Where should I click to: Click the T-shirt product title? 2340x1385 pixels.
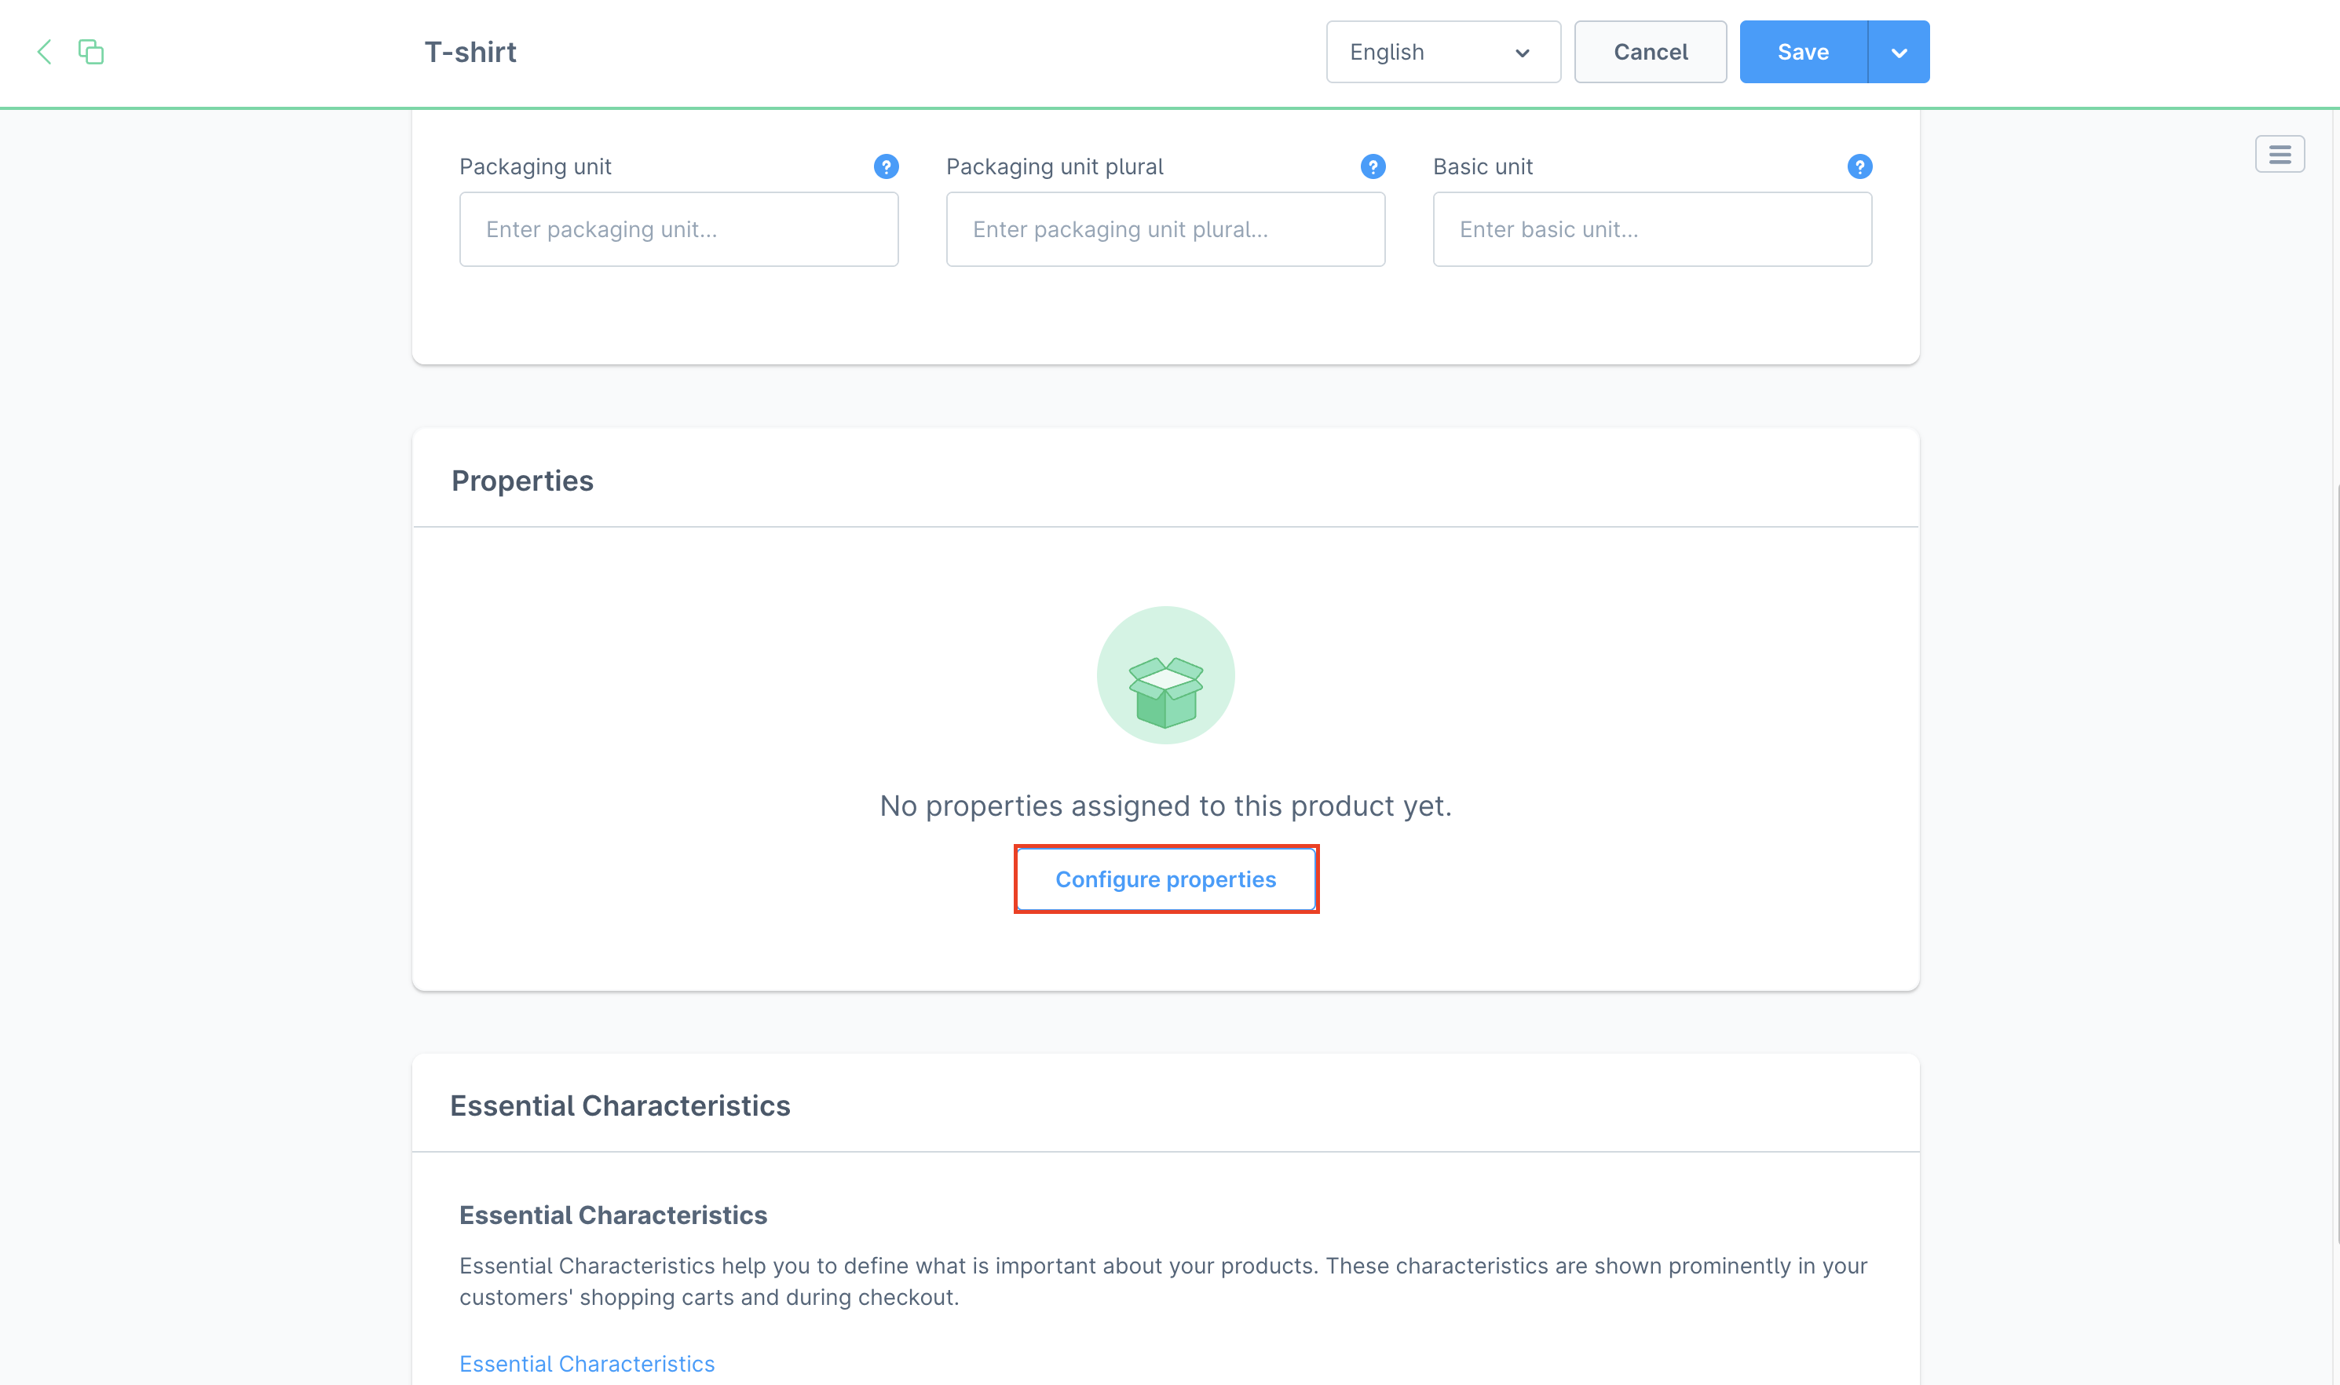470,53
